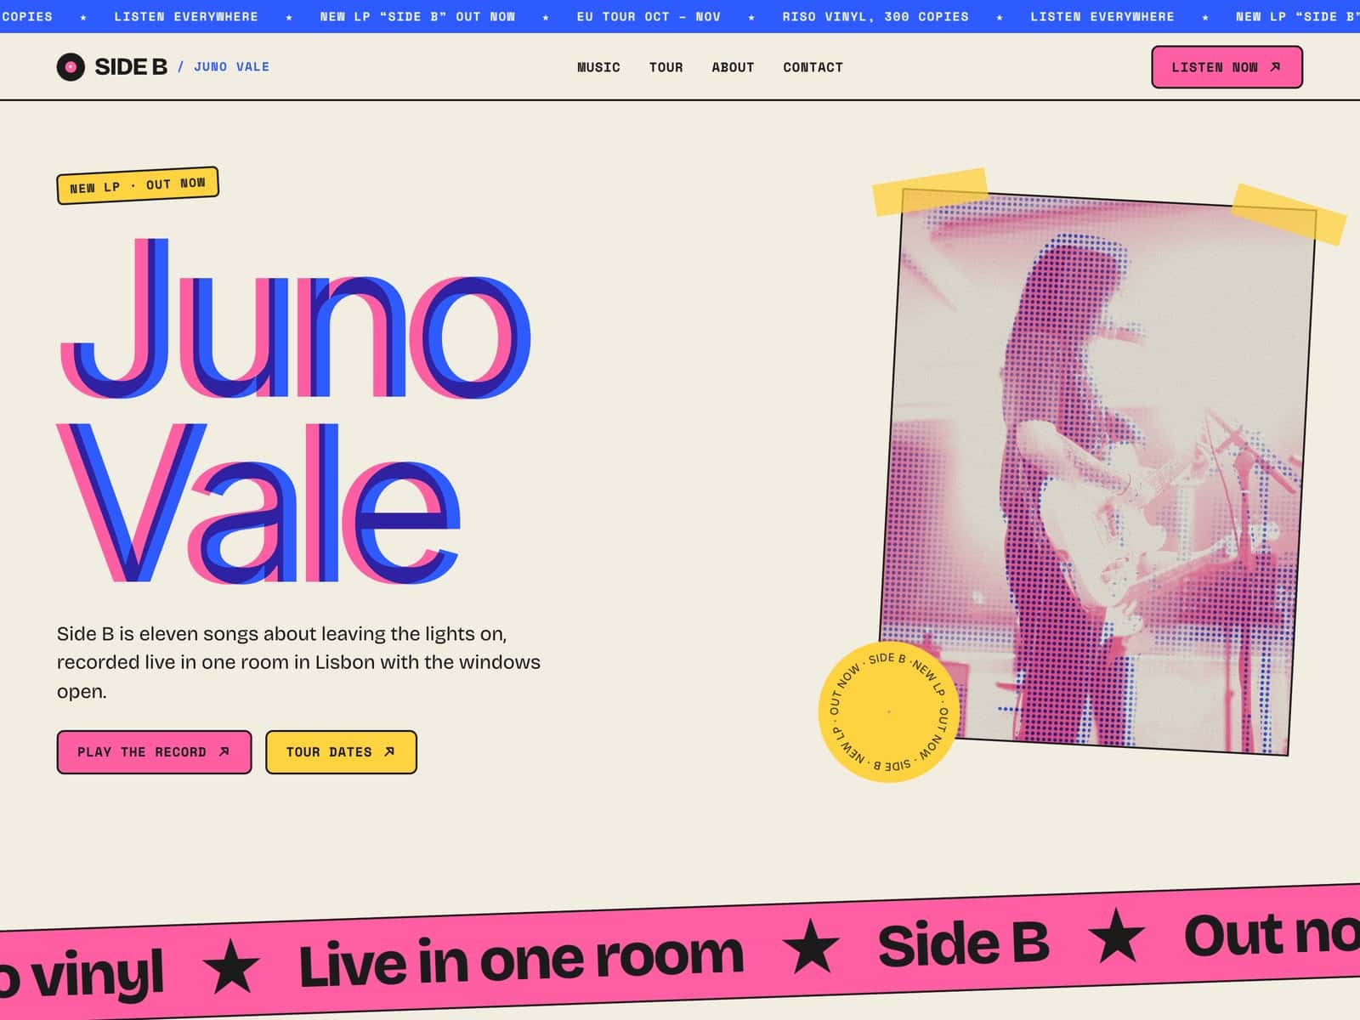Open the Tour nav item

pyautogui.click(x=666, y=67)
